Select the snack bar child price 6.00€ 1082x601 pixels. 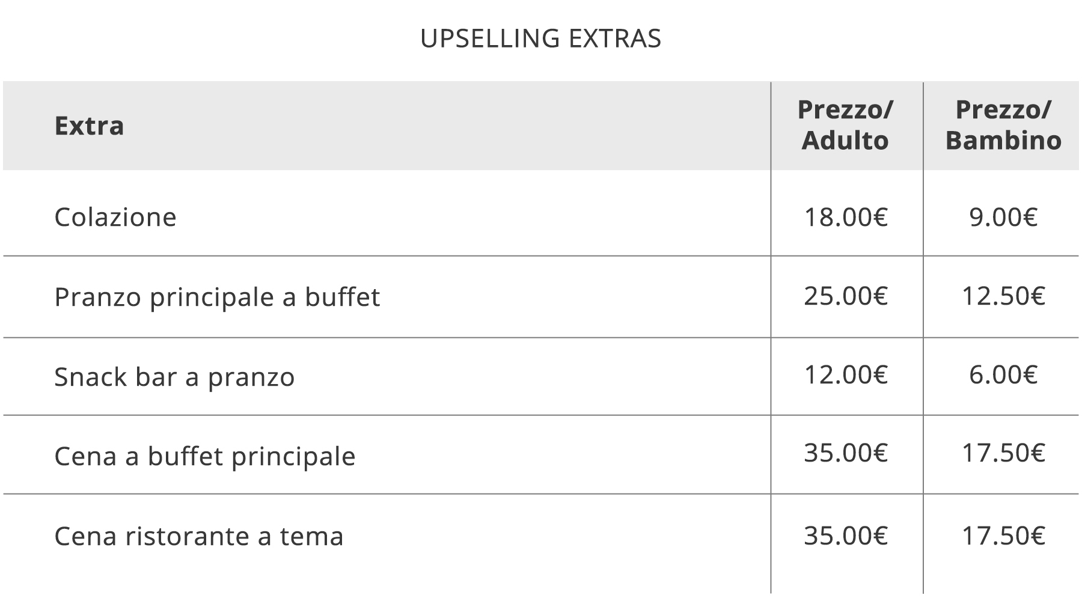pos(1003,374)
